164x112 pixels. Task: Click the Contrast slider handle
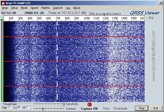[43, 109]
